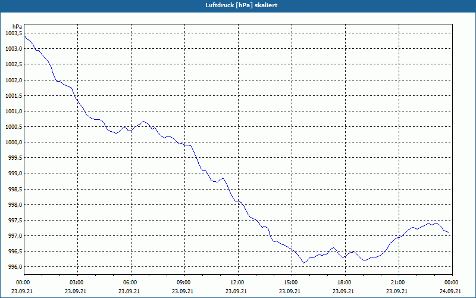Image resolution: width=476 pixels, height=298 pixels.
Task: Select the 998,0 y-axis label
Action: pos(15,204)
